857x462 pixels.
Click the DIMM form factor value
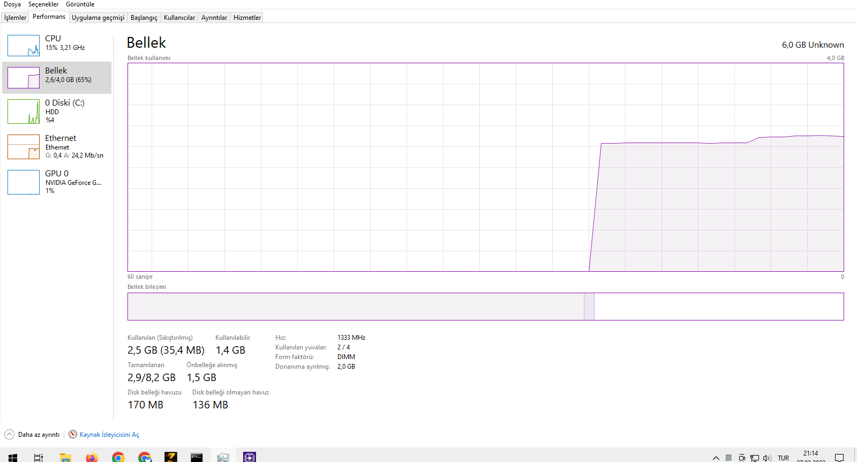[346, 357]
